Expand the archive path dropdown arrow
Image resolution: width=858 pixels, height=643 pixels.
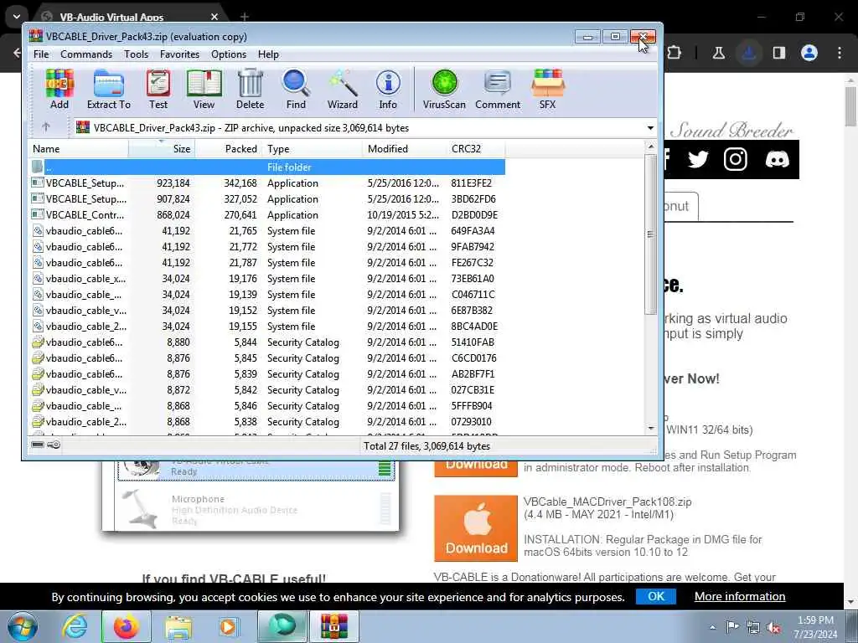[x=650, y=128]
